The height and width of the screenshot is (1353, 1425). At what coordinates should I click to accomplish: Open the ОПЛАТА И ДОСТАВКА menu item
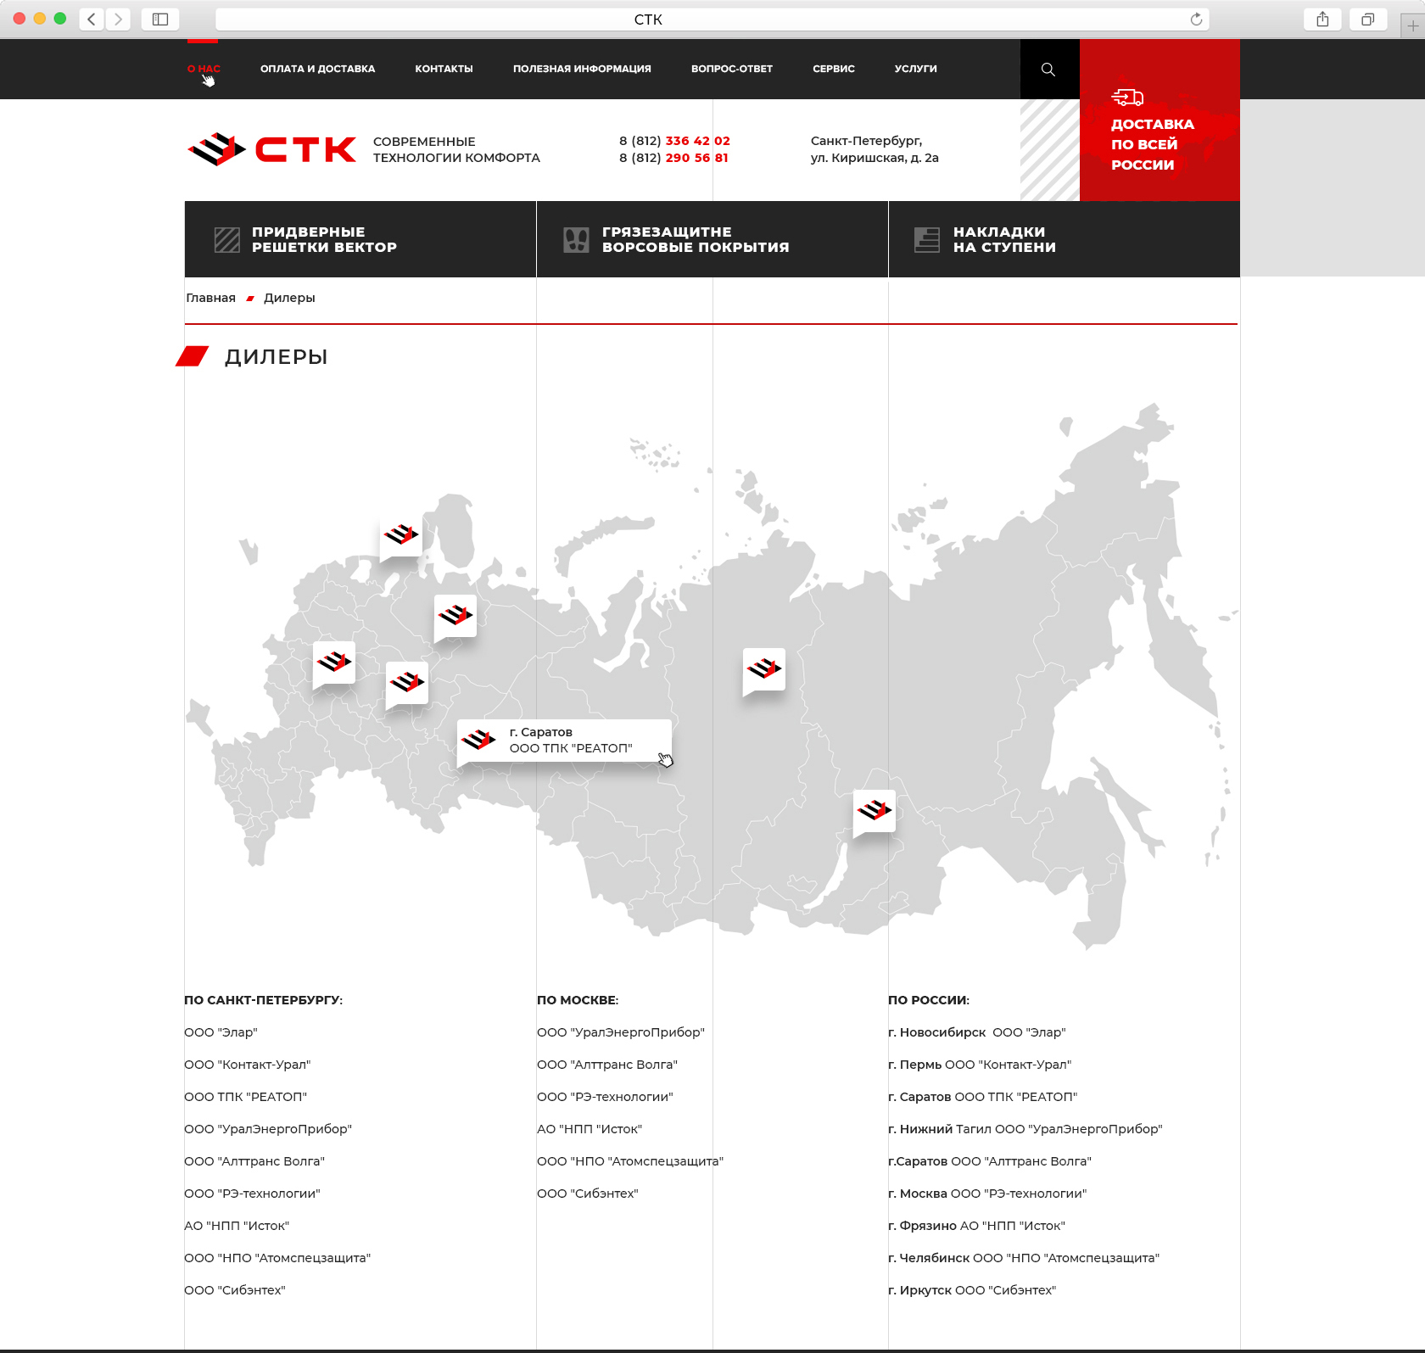pos(317,69)
